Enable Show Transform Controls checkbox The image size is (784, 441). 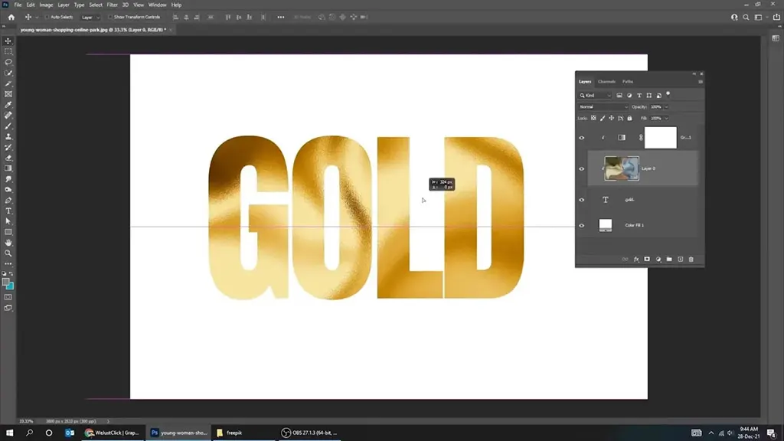point(110,17)
